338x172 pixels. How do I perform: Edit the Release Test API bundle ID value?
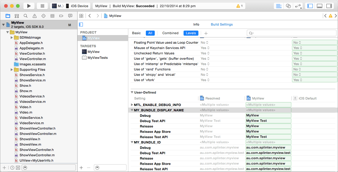point(268,169)
